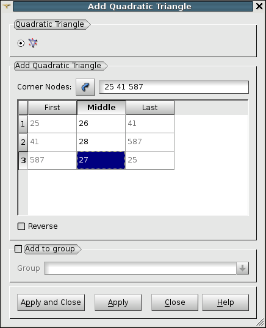The height and width of the screenshot is (328, 266).
Task: Close the dialog with the X icon
Action: (x=259, y=6)
